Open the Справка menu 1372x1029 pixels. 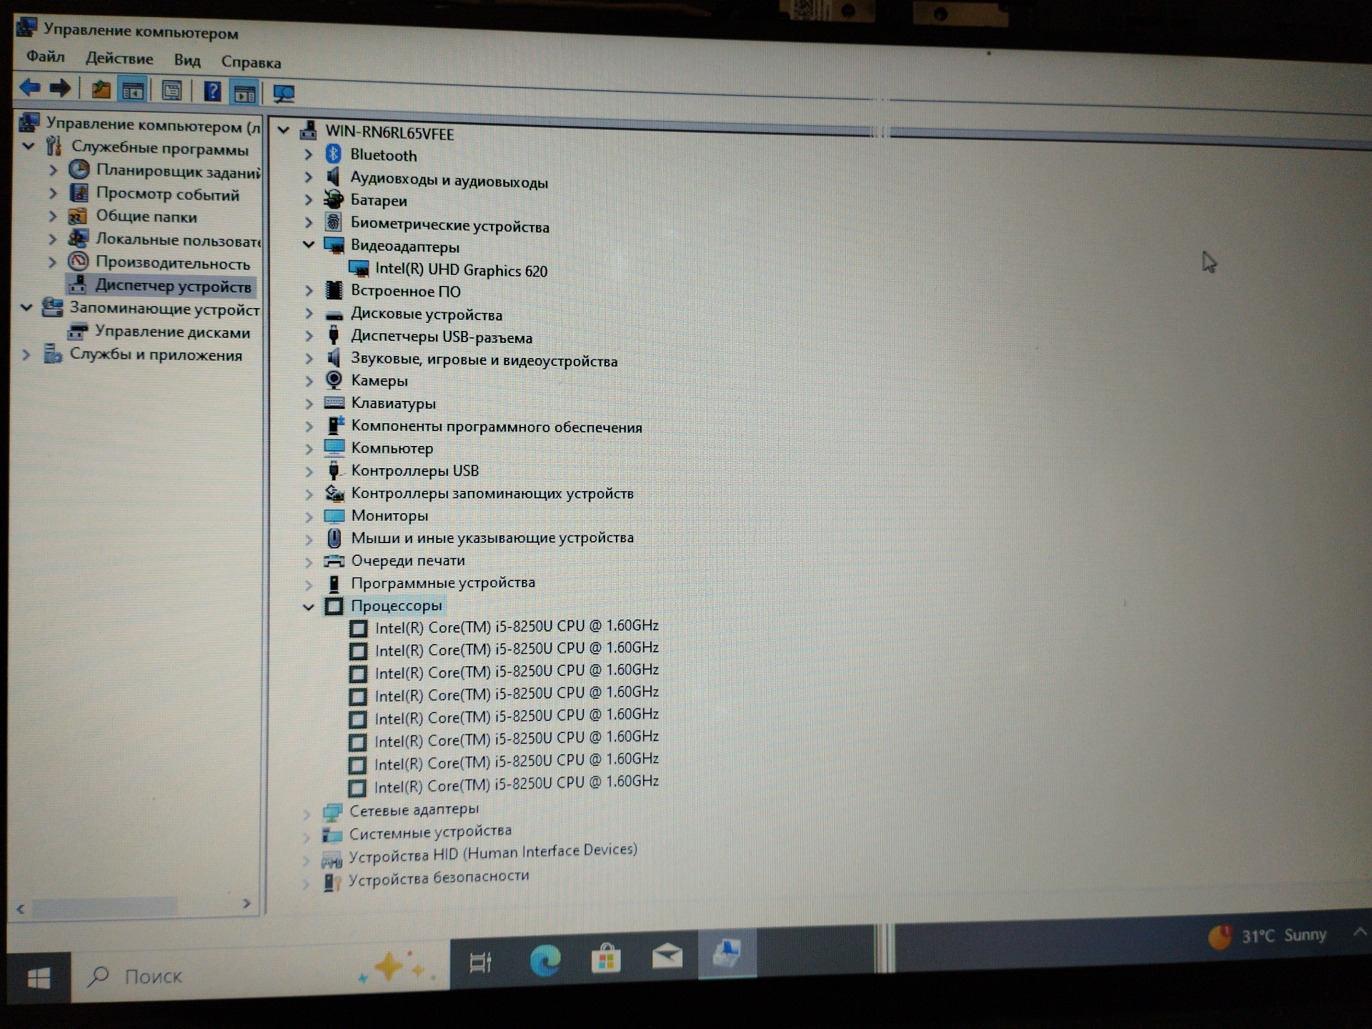point(251,61)
